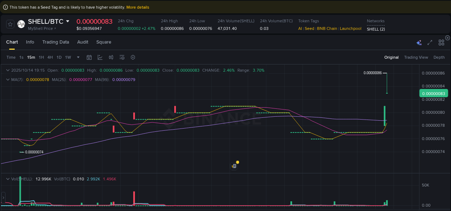Click the OHLC candle comparison icon
The width and height of the screenshot is (451, 211).
[111, 57]
